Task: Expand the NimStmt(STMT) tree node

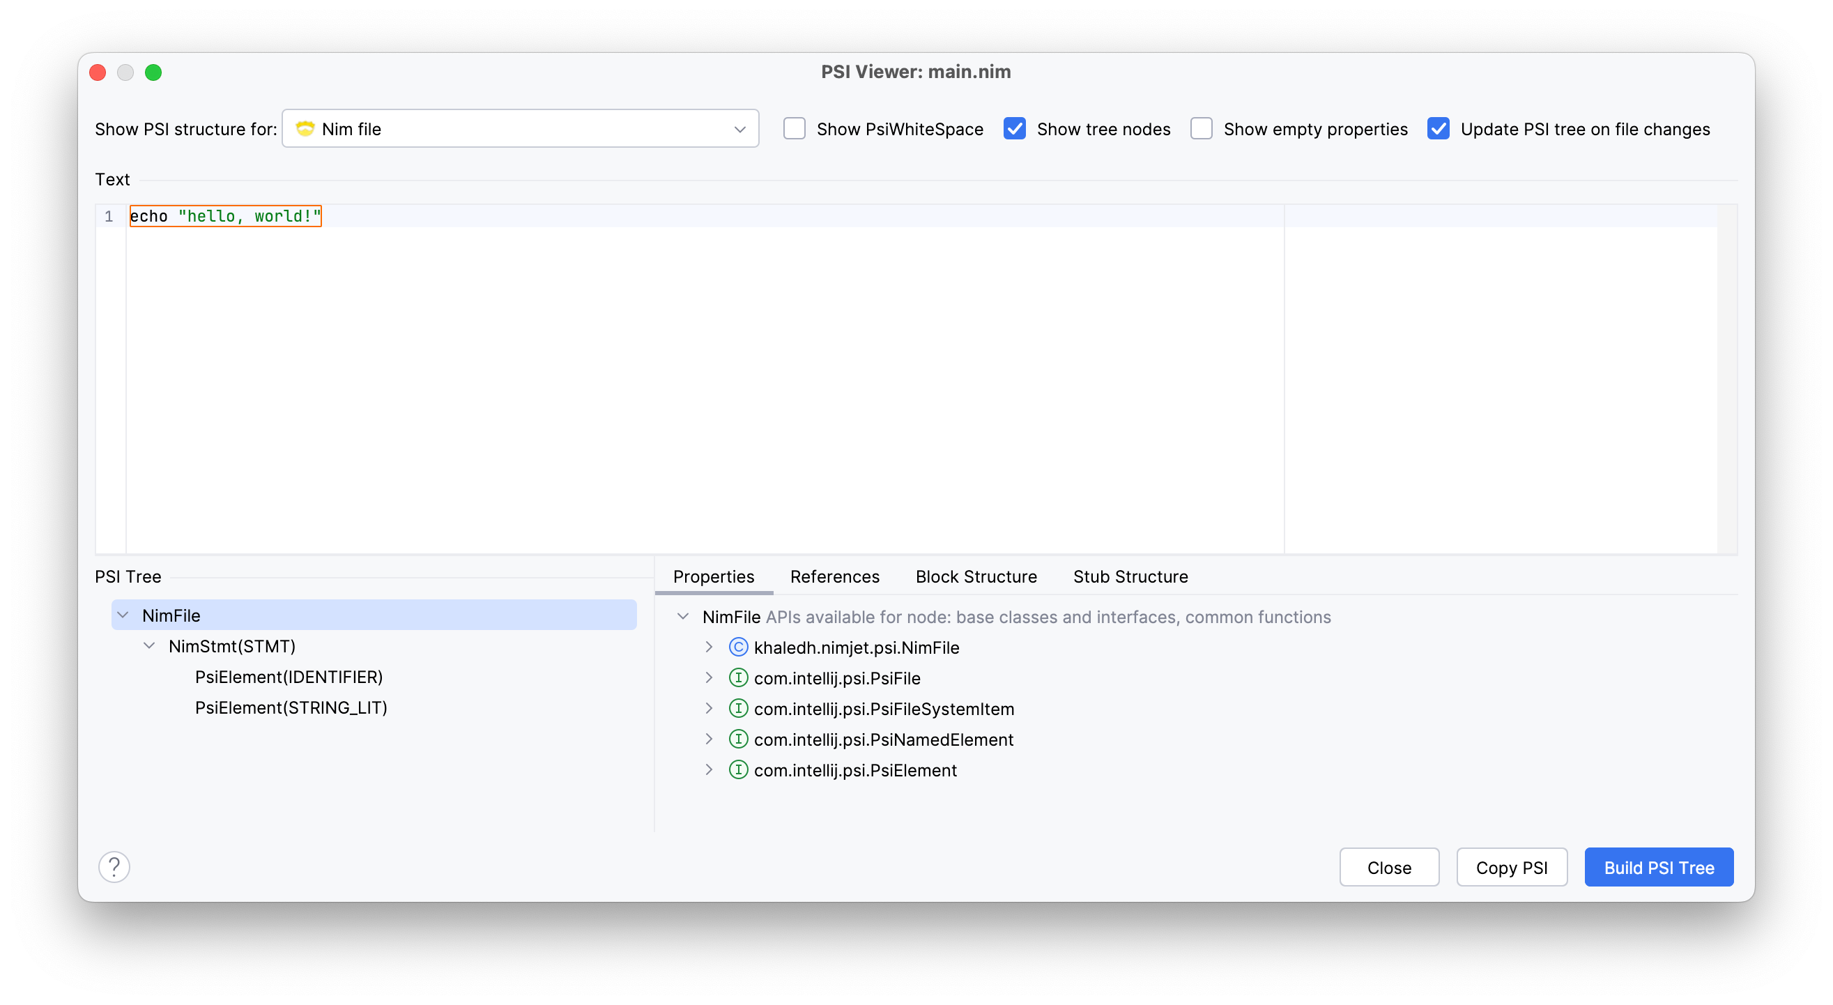Action: tap(147, 645)
